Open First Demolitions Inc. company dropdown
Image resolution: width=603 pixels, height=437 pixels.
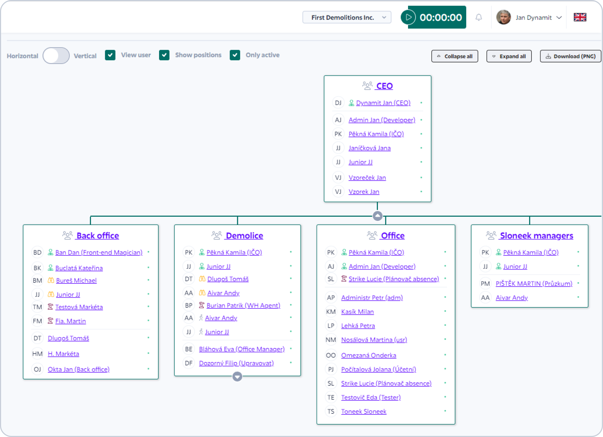point(347,18)
